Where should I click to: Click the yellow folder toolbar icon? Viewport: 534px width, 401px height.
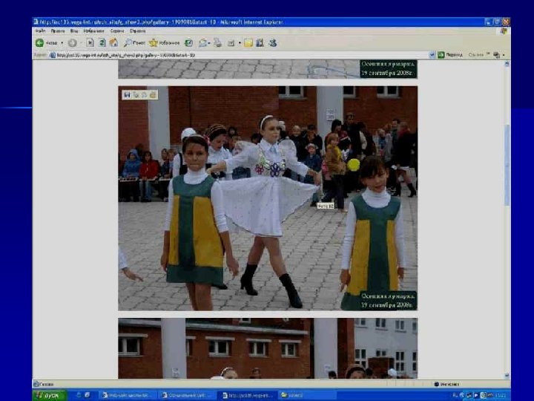248,43
